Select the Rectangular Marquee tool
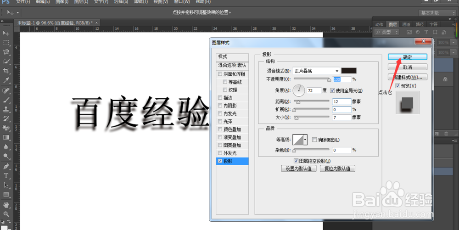The image size is (459, 230). point(6,43)
